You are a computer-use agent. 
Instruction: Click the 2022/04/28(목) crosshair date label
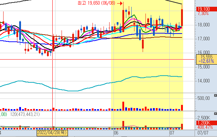pyautogui.click(x=52, y=133)
